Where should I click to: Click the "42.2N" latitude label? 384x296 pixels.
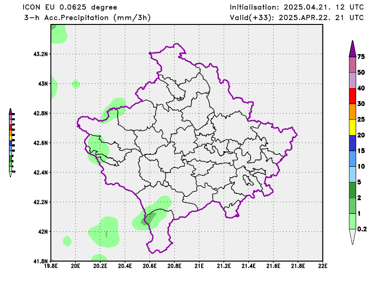(x=41, y=202)
